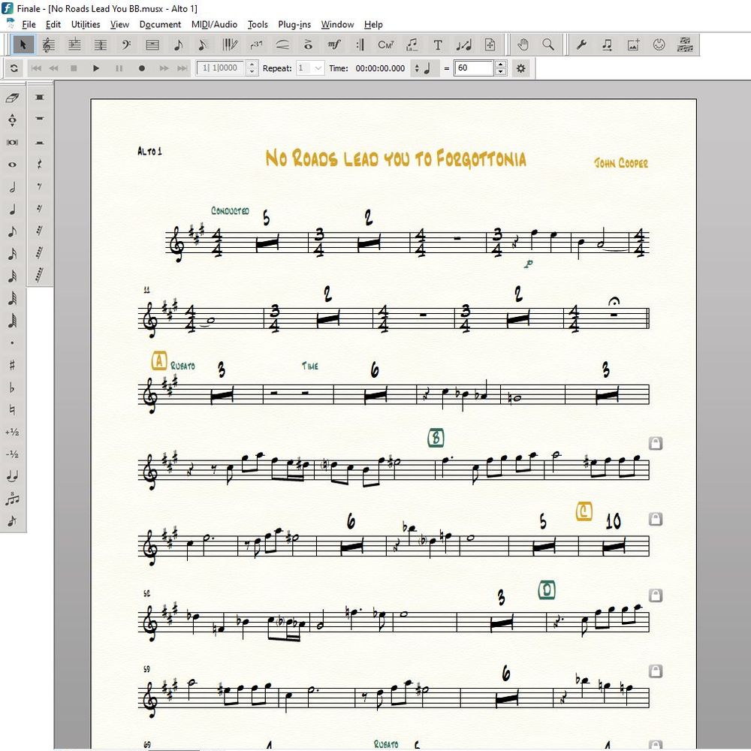
Task: Choose the quarter note duration
Action: [13, 210]
